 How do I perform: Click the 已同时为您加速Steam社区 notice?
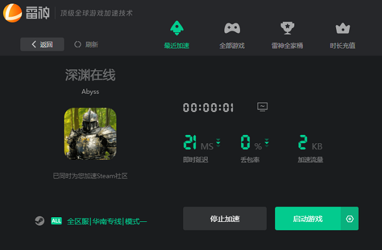pos(90,176)
